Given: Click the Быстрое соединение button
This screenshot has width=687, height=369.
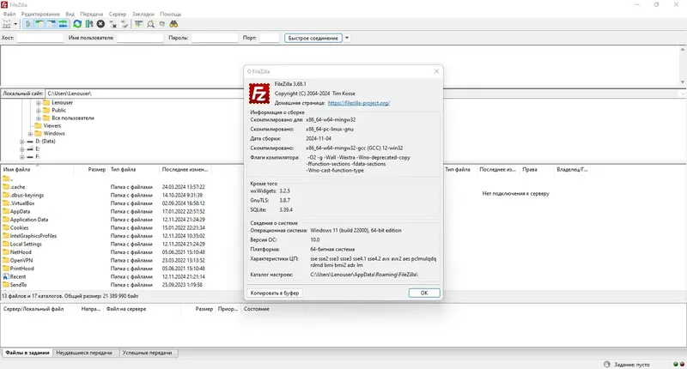Looking at the screenshot, I should pyautogui.click(x=313, y=38).
